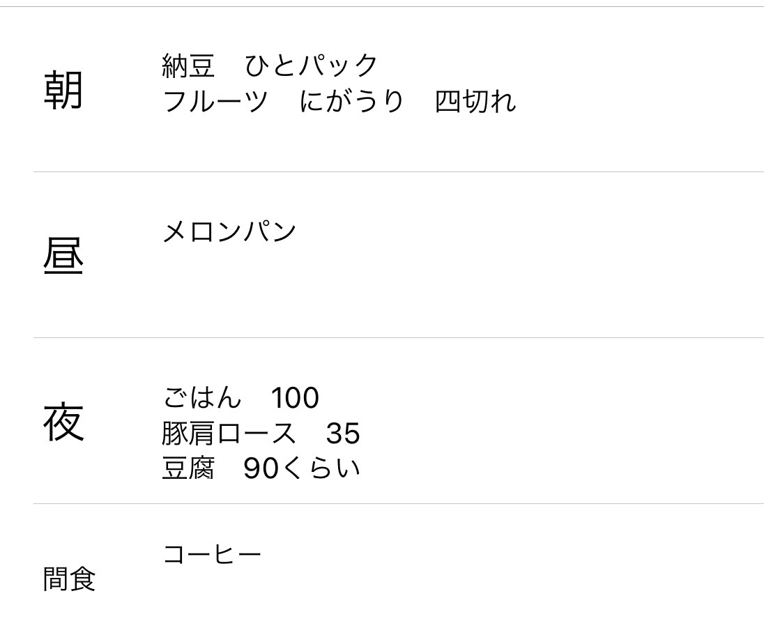Click the フルーツ にがうり 四切れ line
764x642 pixels.
339,101
